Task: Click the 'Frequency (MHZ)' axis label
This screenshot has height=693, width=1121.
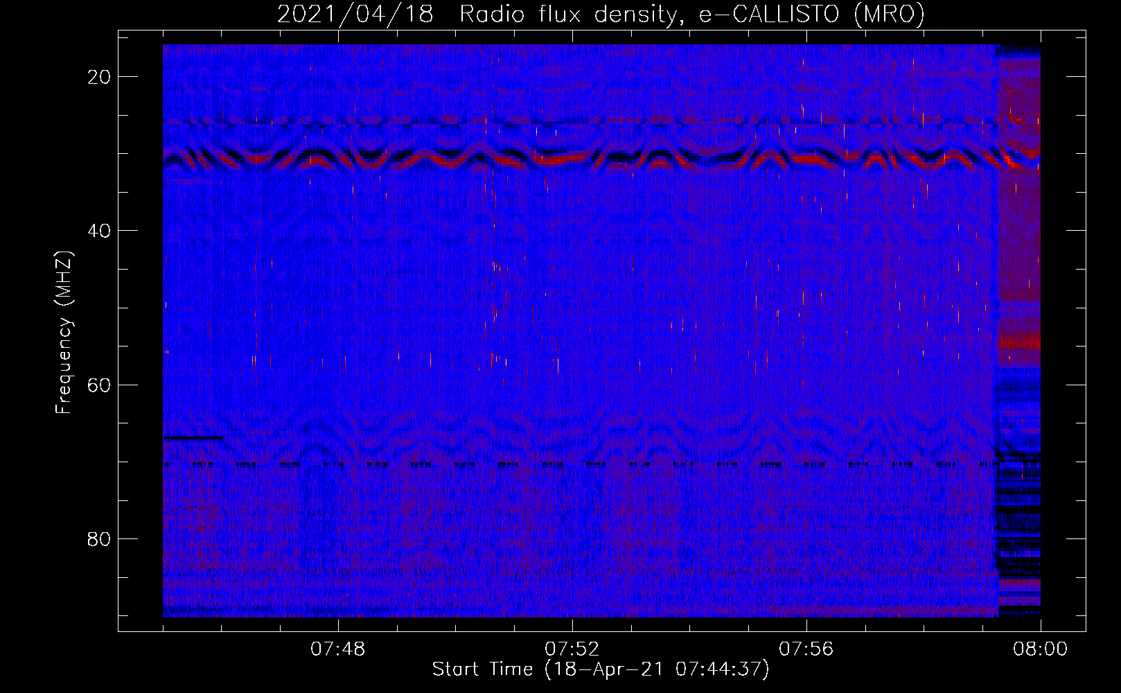Action: tap(64, 333)
